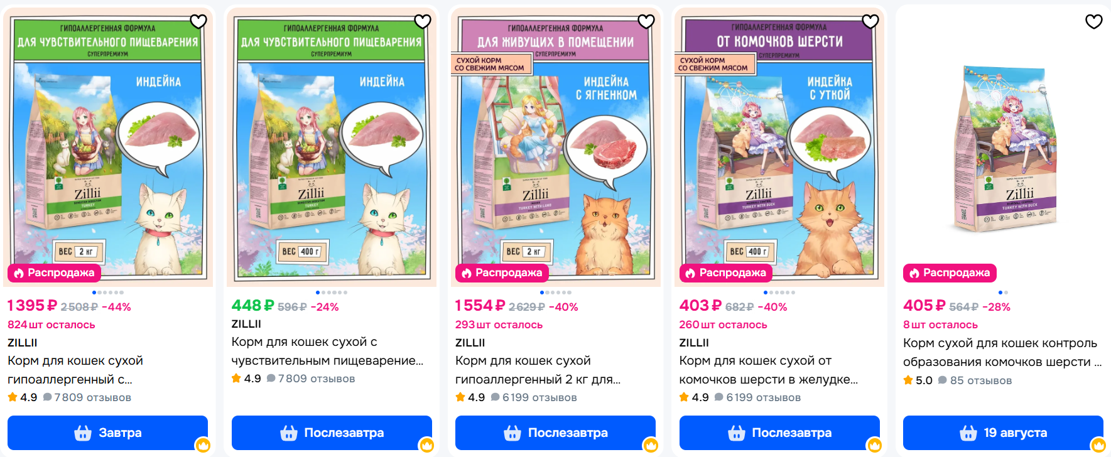The width and height of the screenshot is (1111, 457).
Task: Select image carousel dots under first product
Action: 108,293
